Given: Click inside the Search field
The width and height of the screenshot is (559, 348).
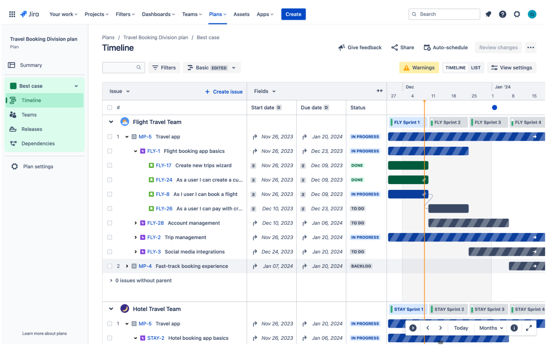Looking at the screenshot, I should (444, 14).
